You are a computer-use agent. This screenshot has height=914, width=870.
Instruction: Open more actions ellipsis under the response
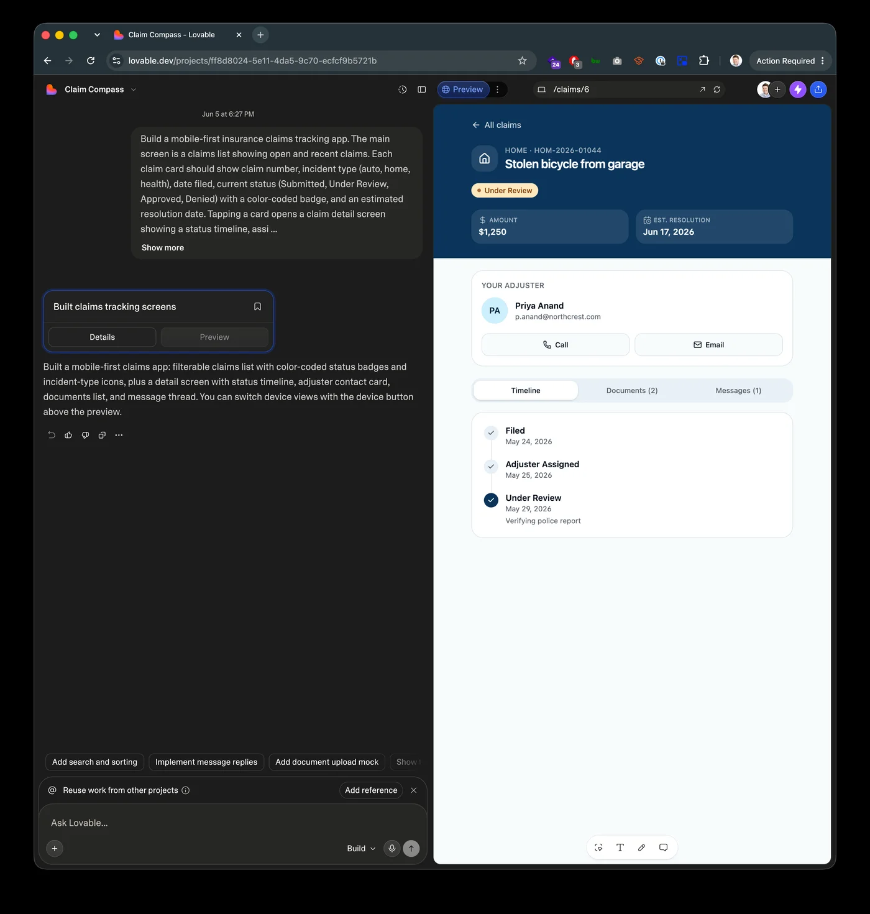119,435
